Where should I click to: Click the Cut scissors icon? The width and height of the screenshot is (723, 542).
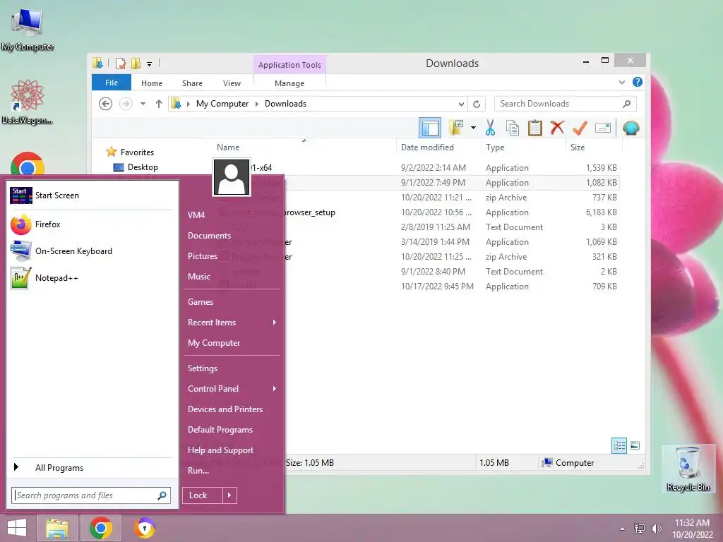pyautogui.click(x=490, y=128)
